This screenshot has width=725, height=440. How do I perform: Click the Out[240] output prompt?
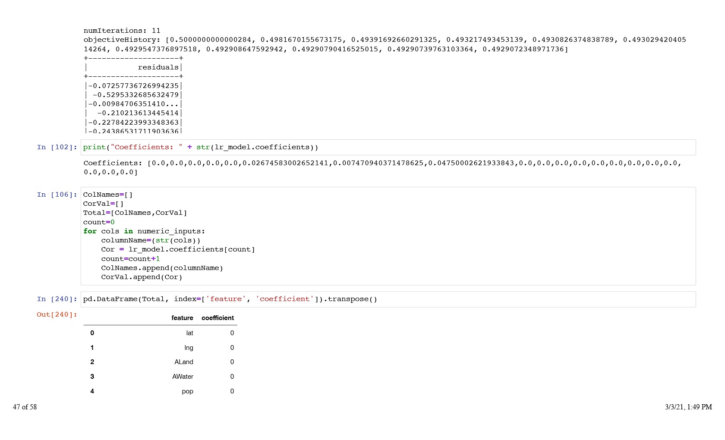(57, 314)
